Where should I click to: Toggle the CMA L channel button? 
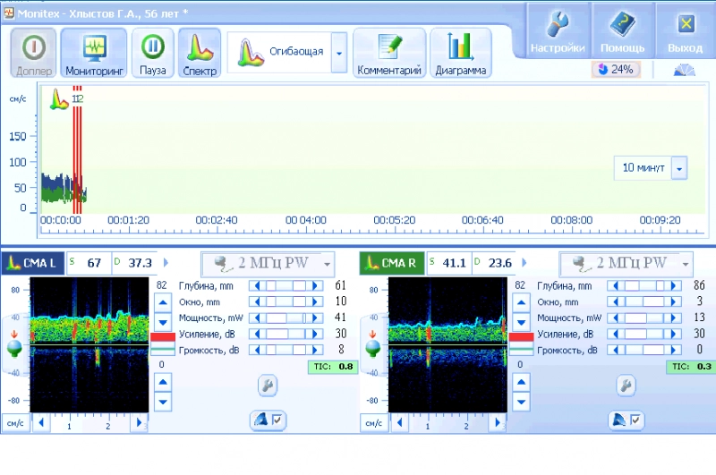click(x=33, y=263)
